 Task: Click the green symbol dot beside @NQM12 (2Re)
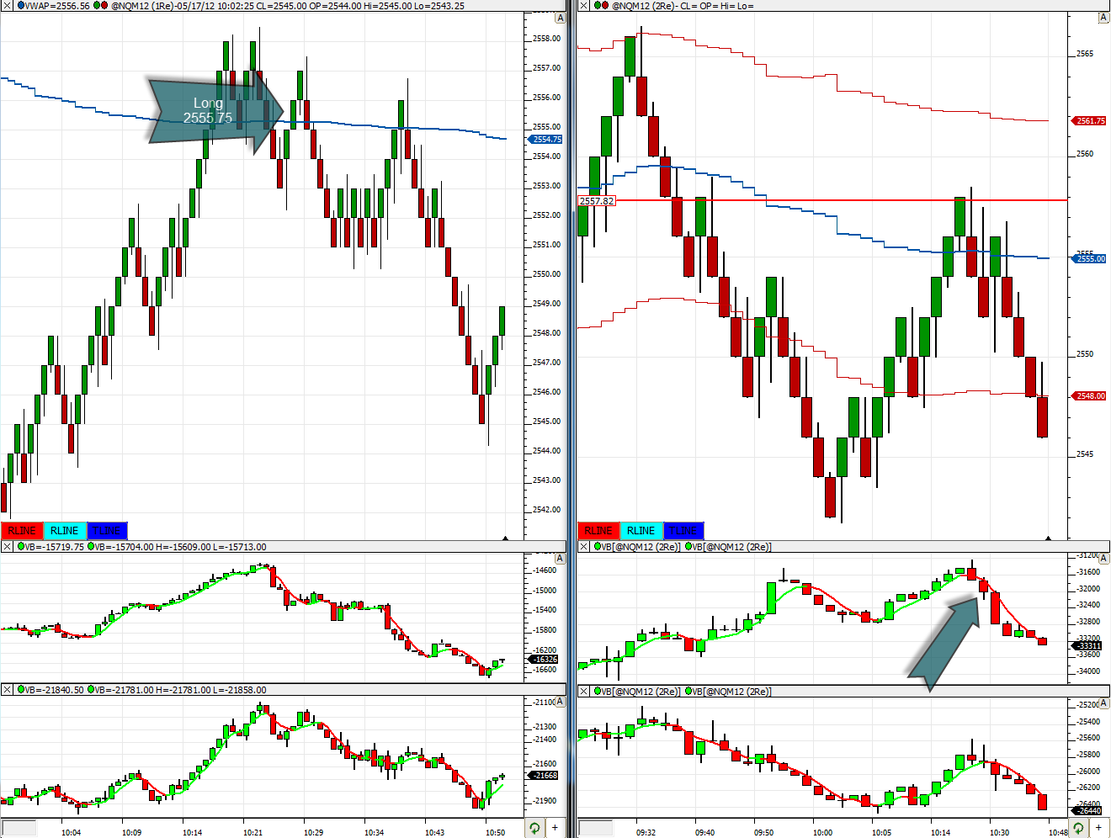[x=597, y=6]
